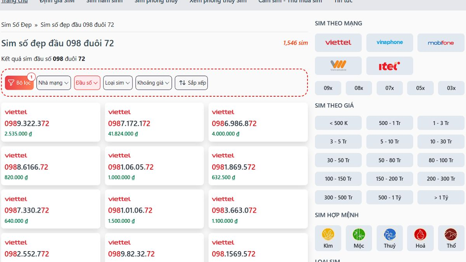Select price range 1 - 3 Tr
The image size is (466, 262).
pyautogui.click(x=441, y=123)
